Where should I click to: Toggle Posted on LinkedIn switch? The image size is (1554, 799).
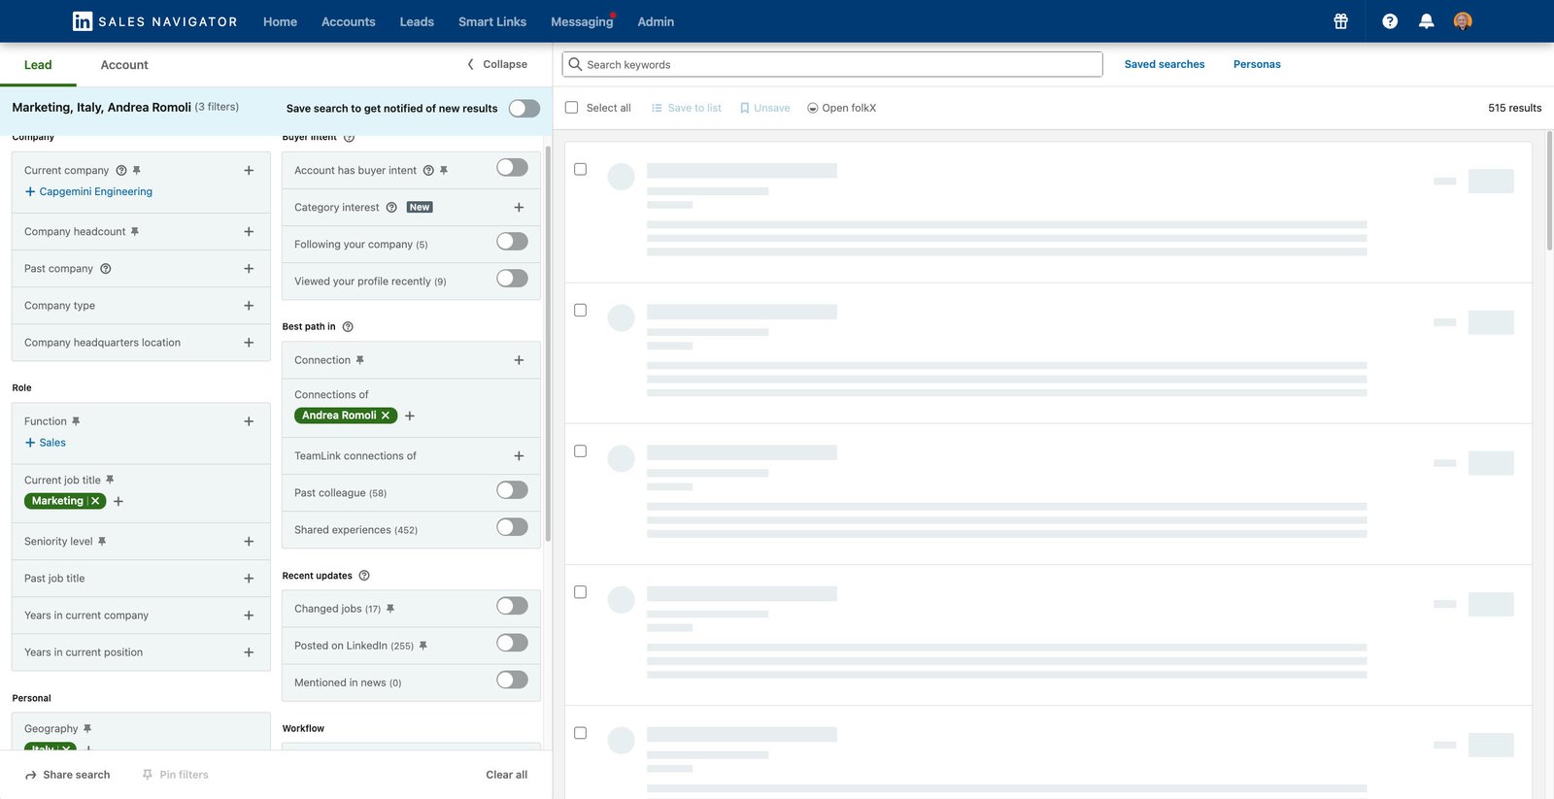click(x=512, y=643)
